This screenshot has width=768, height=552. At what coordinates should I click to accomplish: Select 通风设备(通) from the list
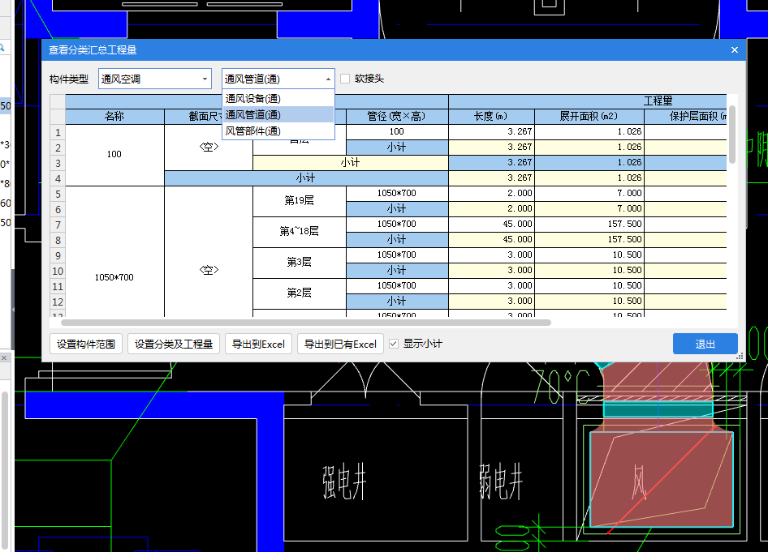point(278,99)
